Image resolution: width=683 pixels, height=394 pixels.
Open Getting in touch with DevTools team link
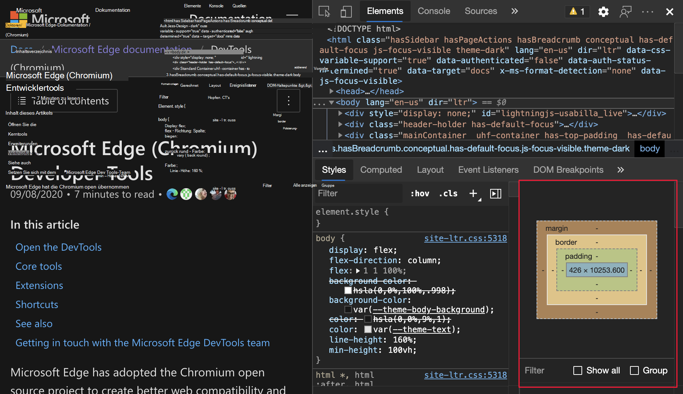pos(142,343)
